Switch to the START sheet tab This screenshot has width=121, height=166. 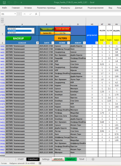(21, 159)
